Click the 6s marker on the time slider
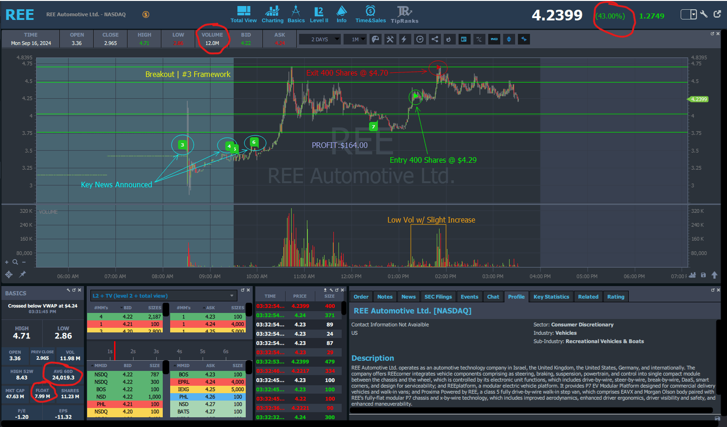The height and width of the screenshot is (427, 727). click(x=226, y=351)
